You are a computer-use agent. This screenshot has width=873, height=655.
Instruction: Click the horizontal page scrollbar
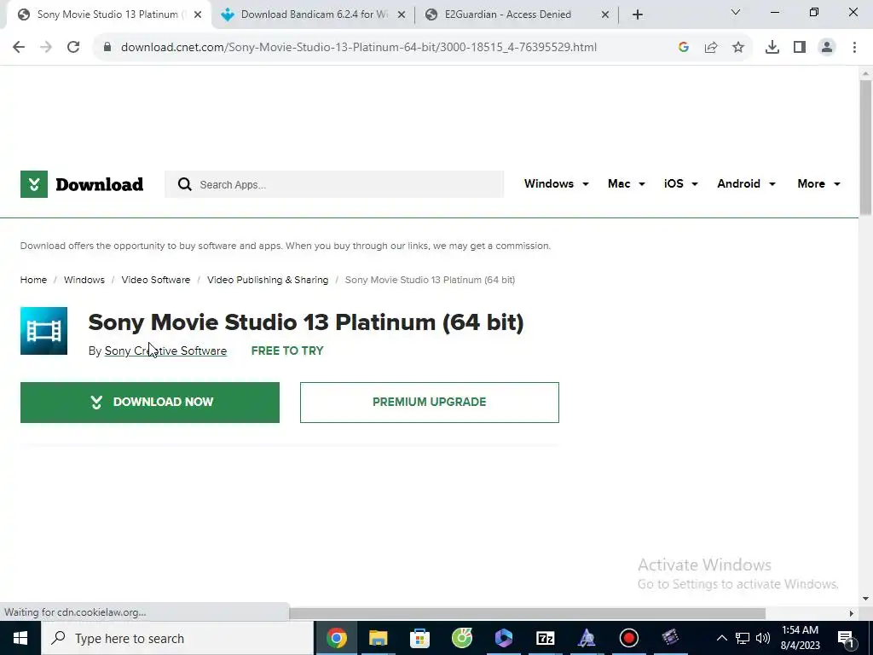(x=527, y=613)
